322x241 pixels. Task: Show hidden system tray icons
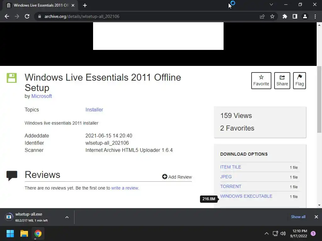click(267, 233)
